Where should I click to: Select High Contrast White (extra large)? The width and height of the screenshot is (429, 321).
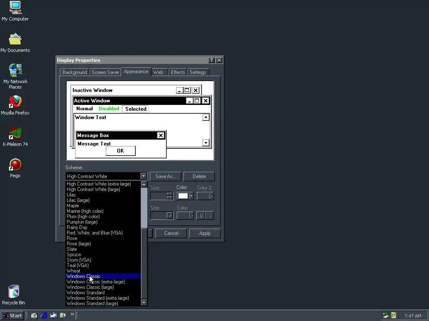[103, 184]
